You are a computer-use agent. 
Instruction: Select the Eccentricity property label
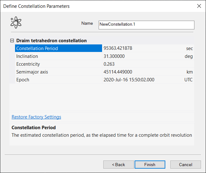pyautogui.click(x=28, y=64)
